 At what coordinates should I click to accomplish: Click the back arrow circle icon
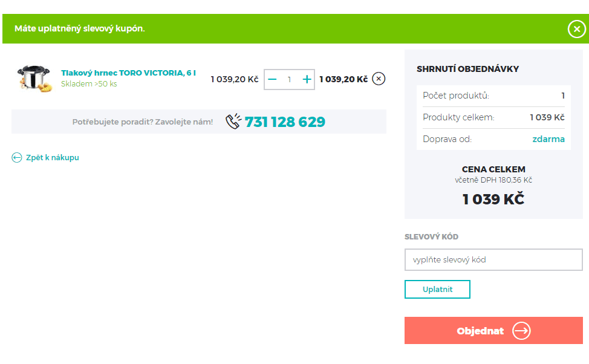click(17, 158)
